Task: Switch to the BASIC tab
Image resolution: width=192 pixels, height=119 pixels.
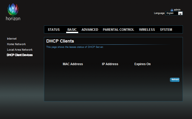Action: tap(72, 30)
